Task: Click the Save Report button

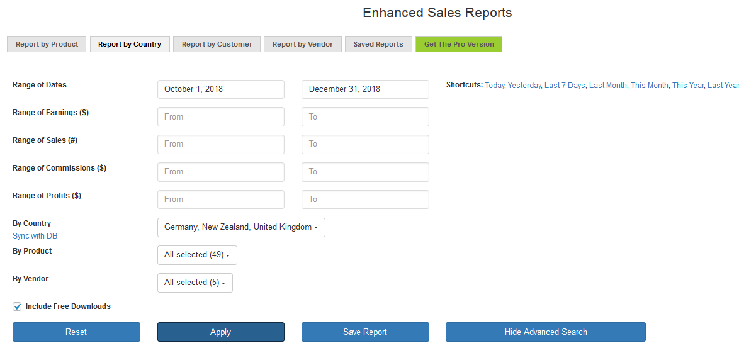Action: [x=365, y=332]
